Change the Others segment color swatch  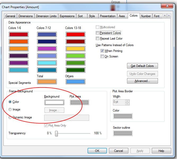(x=75, y=81)
